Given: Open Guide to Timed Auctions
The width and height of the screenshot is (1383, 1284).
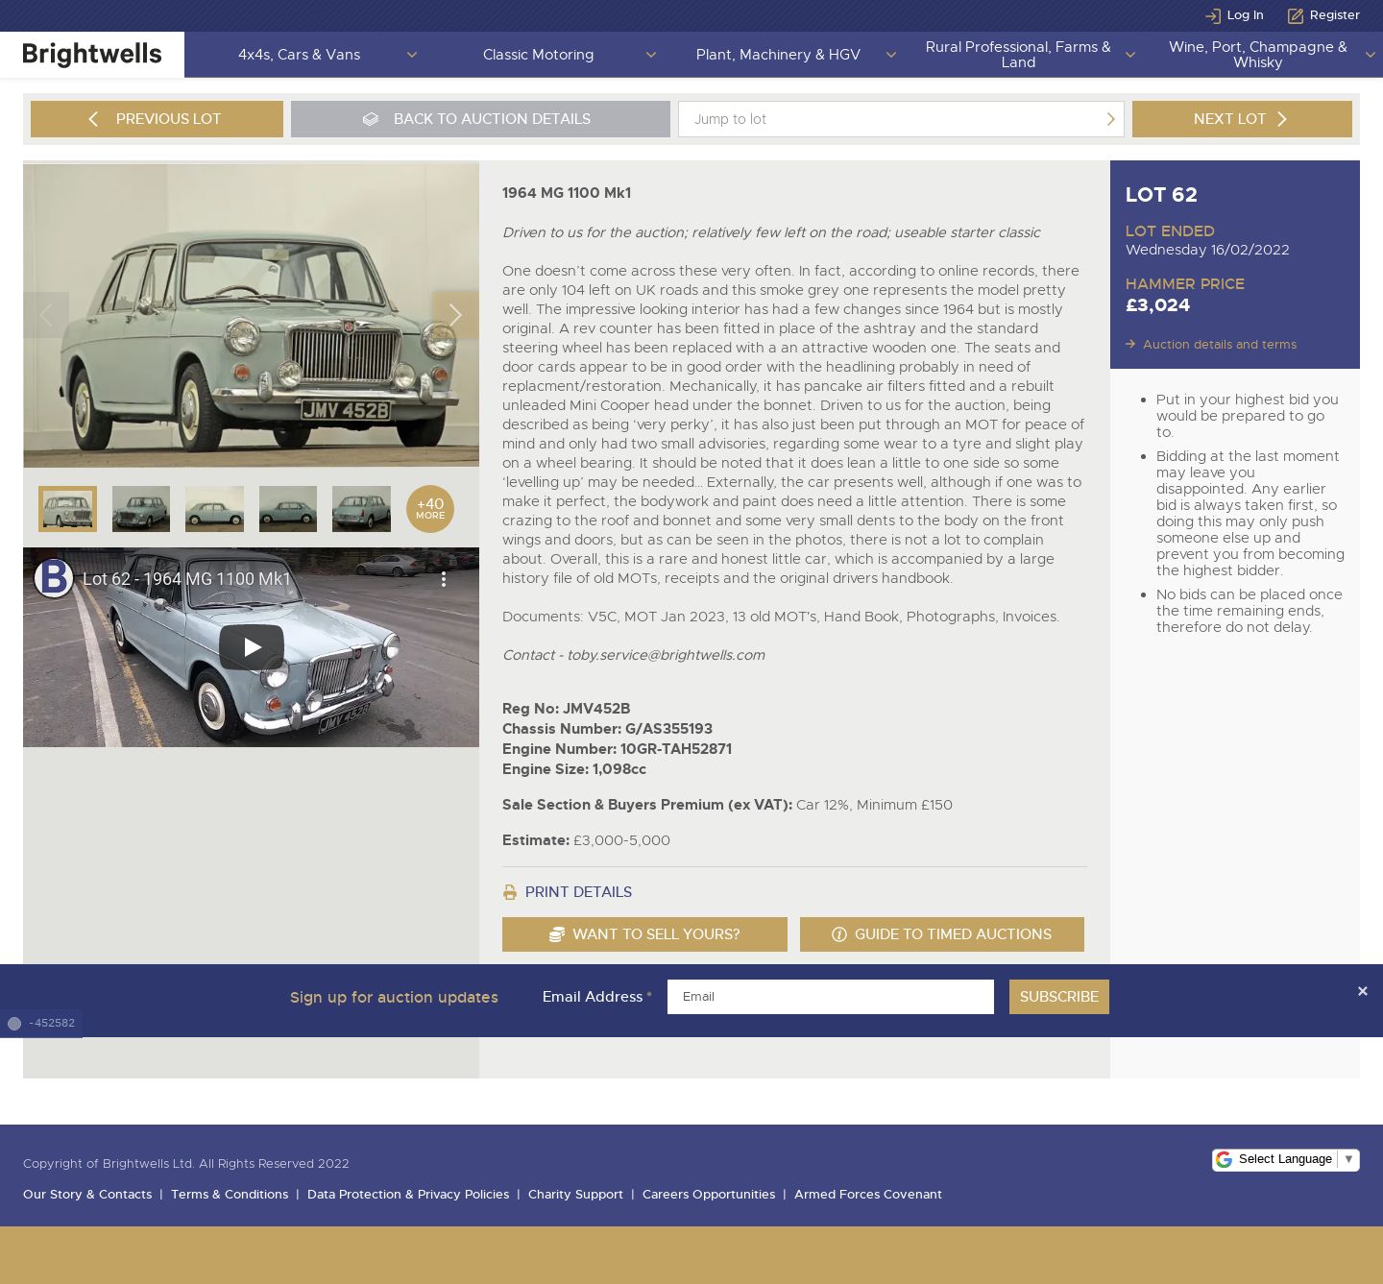Looking at the screenshot, I should (942, 934).
